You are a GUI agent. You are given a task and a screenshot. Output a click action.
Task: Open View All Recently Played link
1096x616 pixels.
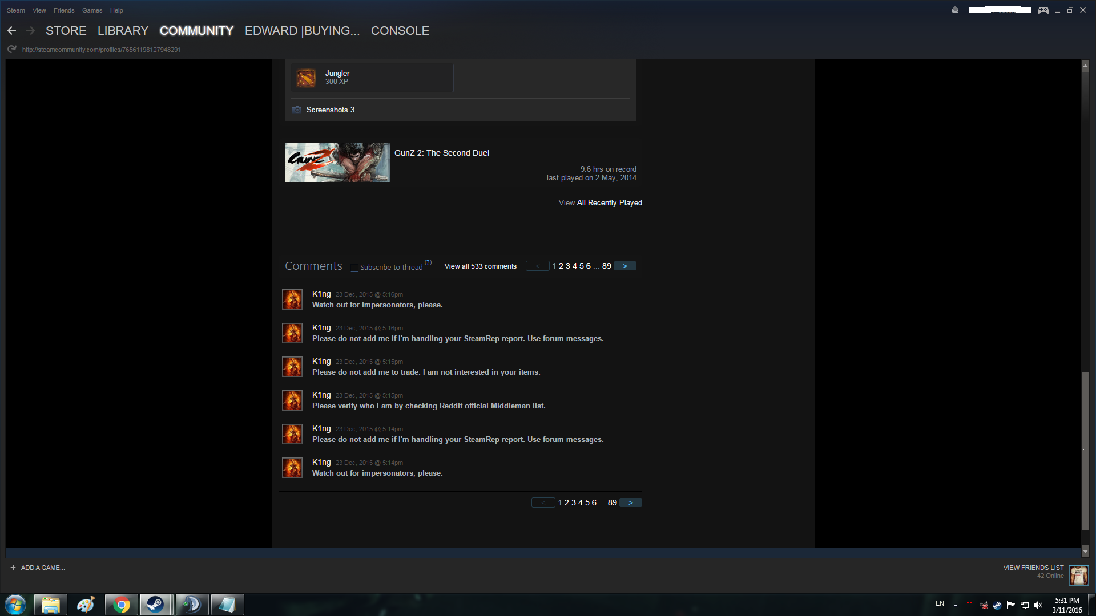600,202
